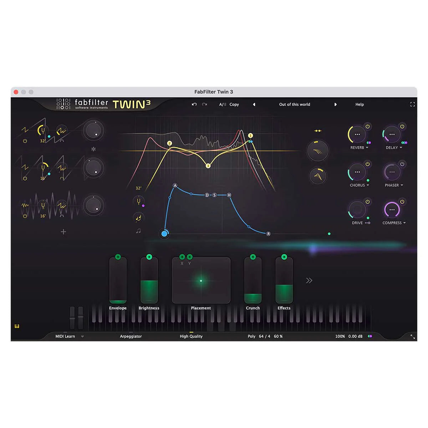Expand the Reverb options dropdown
The width and height of the screenshot is (428, 428).
tap(367, 148)
